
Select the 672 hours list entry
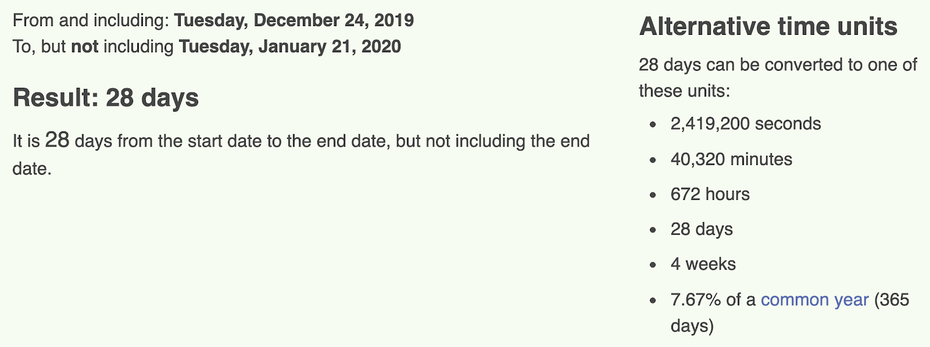710,194
